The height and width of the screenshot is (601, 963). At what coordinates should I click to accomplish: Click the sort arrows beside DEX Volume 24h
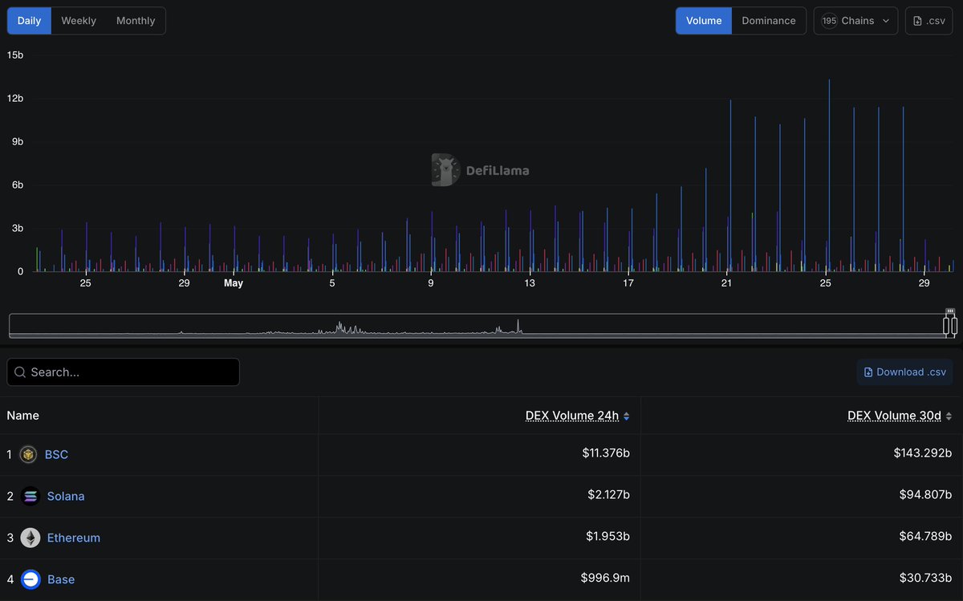pos(627,416)
